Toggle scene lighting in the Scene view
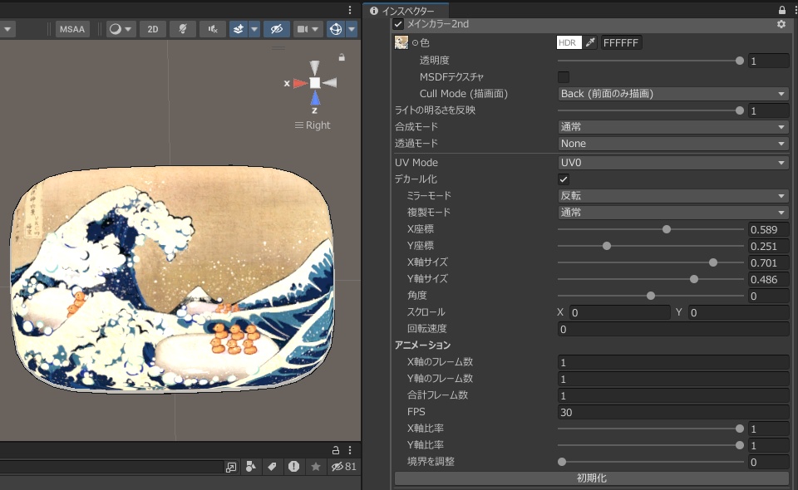 [181, 28]
